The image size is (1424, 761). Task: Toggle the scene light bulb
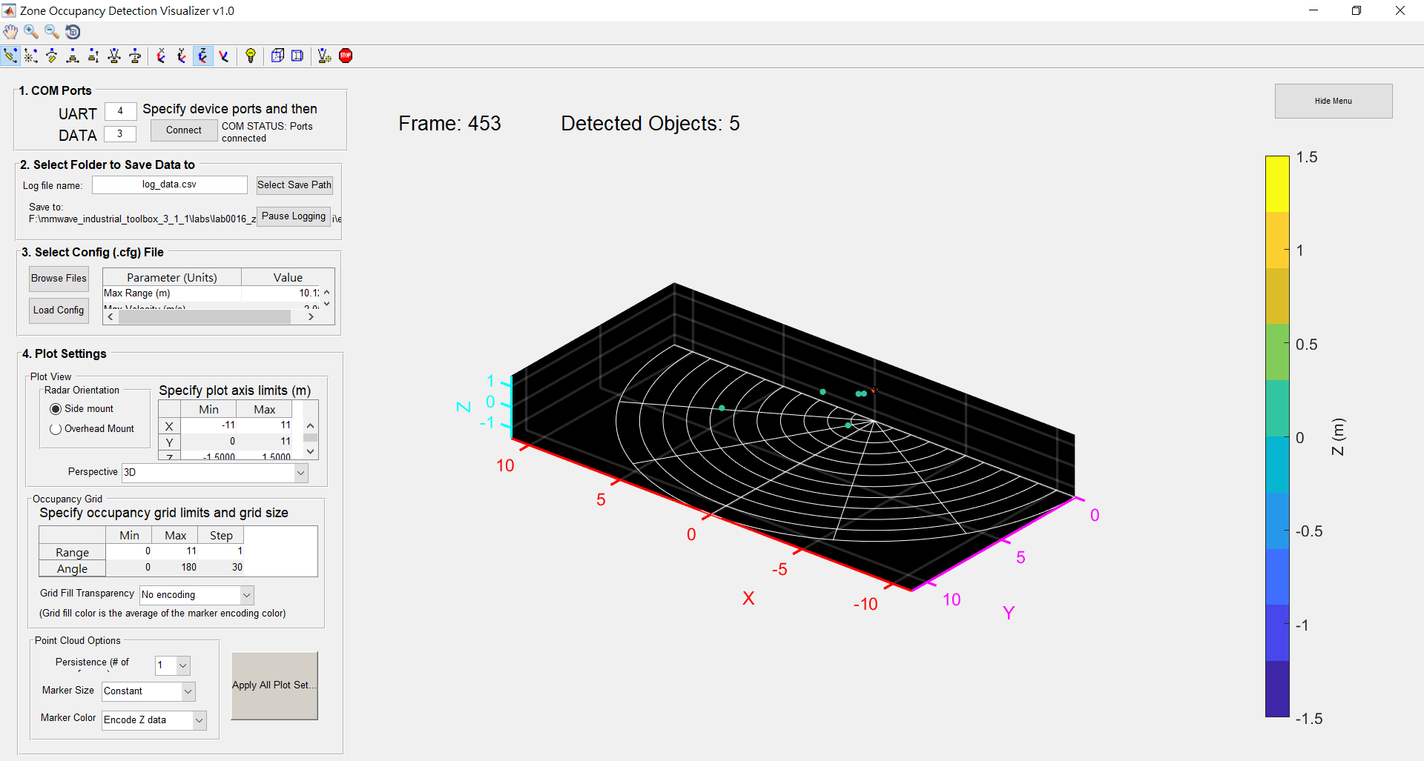(x=251, y=56)
